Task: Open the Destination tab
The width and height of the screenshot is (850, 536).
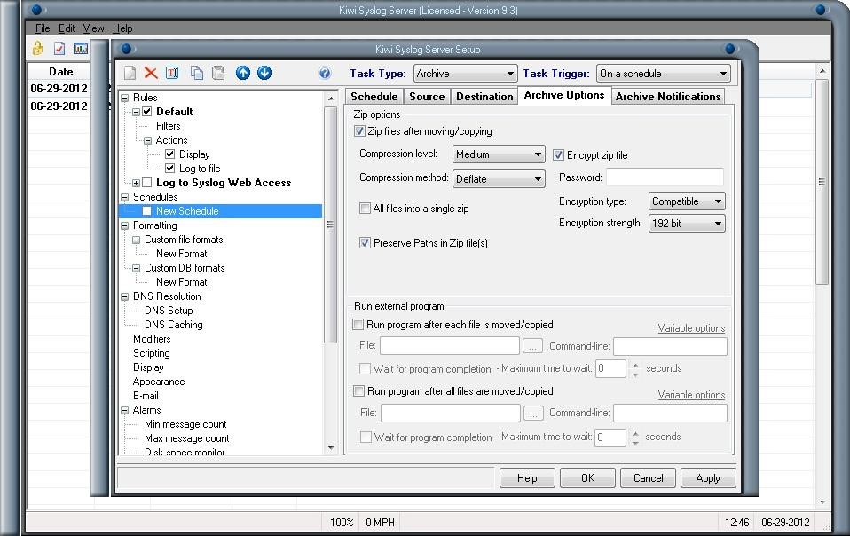Action: (484, 97)
